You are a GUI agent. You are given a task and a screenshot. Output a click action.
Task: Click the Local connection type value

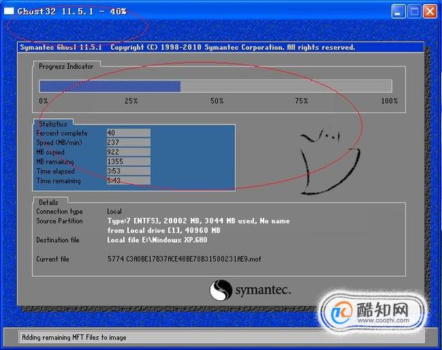(114, 211)
